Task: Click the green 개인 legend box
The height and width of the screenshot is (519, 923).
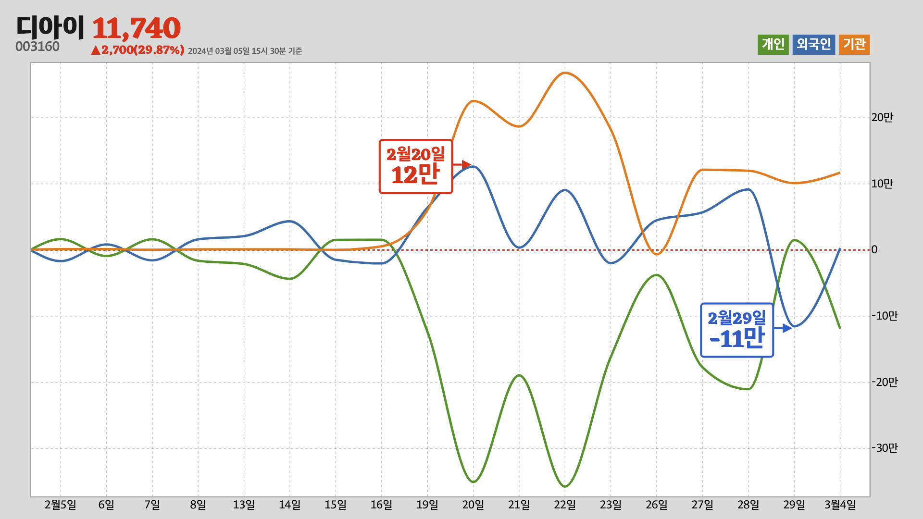Action: point(773,45)
